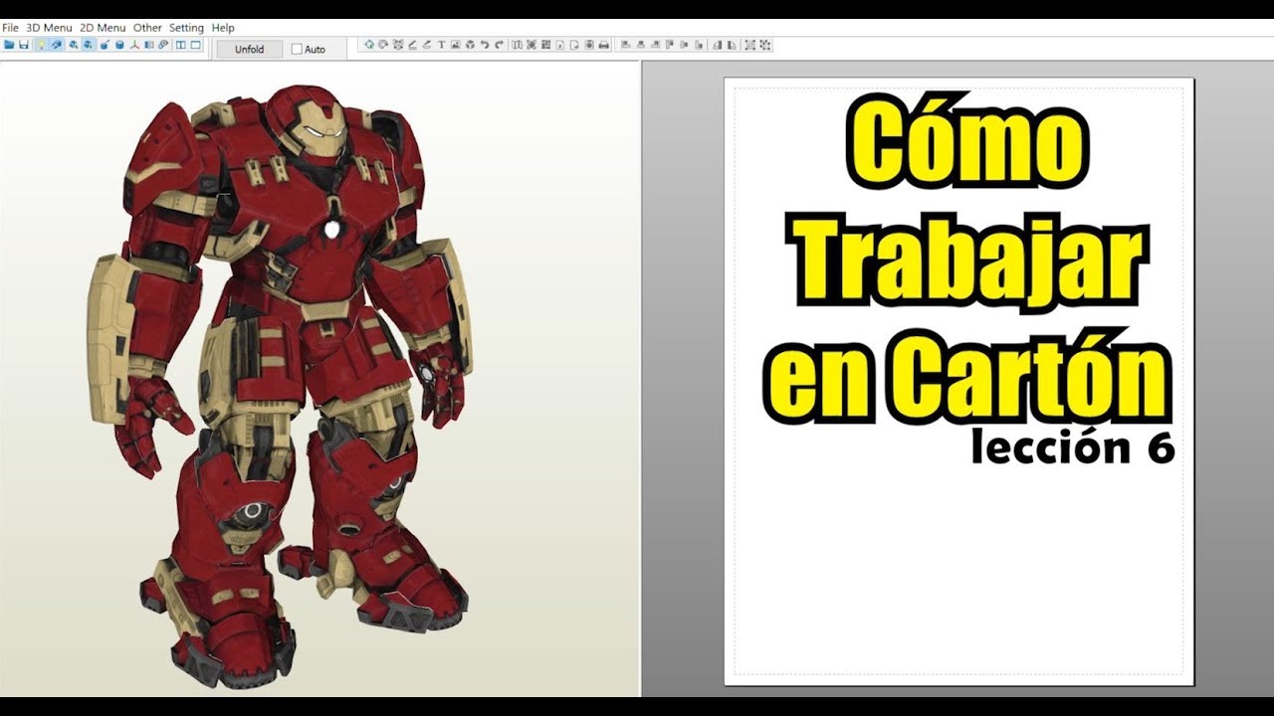Image resolution: width=1274 pixels, height=716 pixels.
Task: Select the Rotate parts tool
Action: point(383,45)
